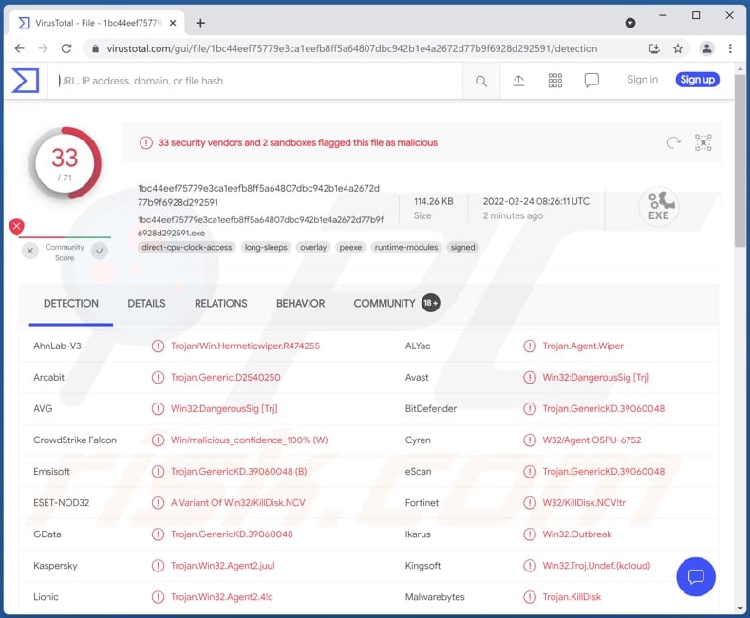Click the VirusTotal logo icon
This screenshot has width=750, height=618.
[26, 81]
